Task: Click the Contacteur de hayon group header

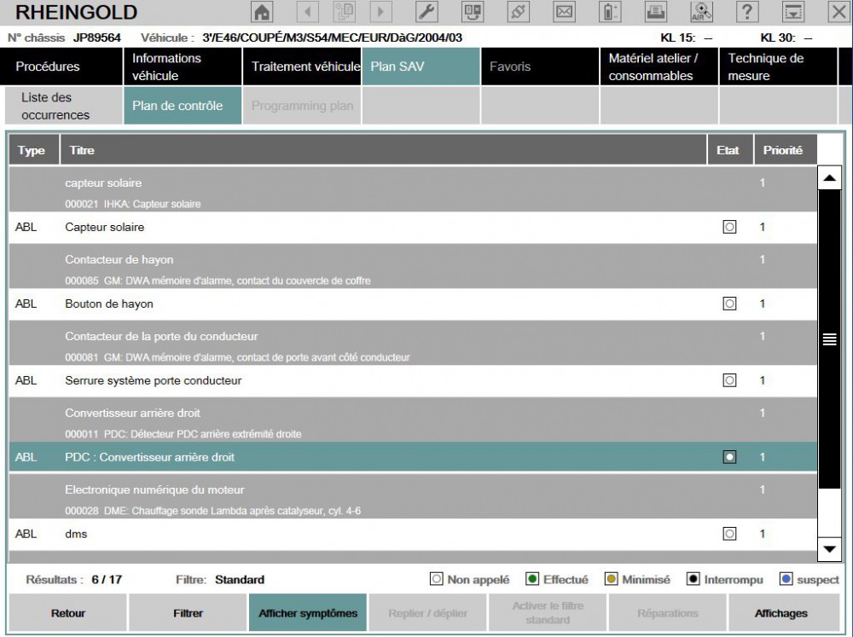Action: point(413,267)
